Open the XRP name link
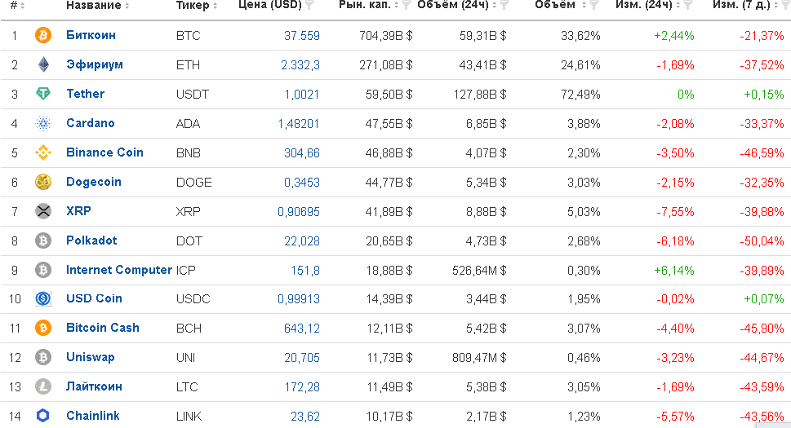Viewport: 791px width, 428px height. [78, 211]
